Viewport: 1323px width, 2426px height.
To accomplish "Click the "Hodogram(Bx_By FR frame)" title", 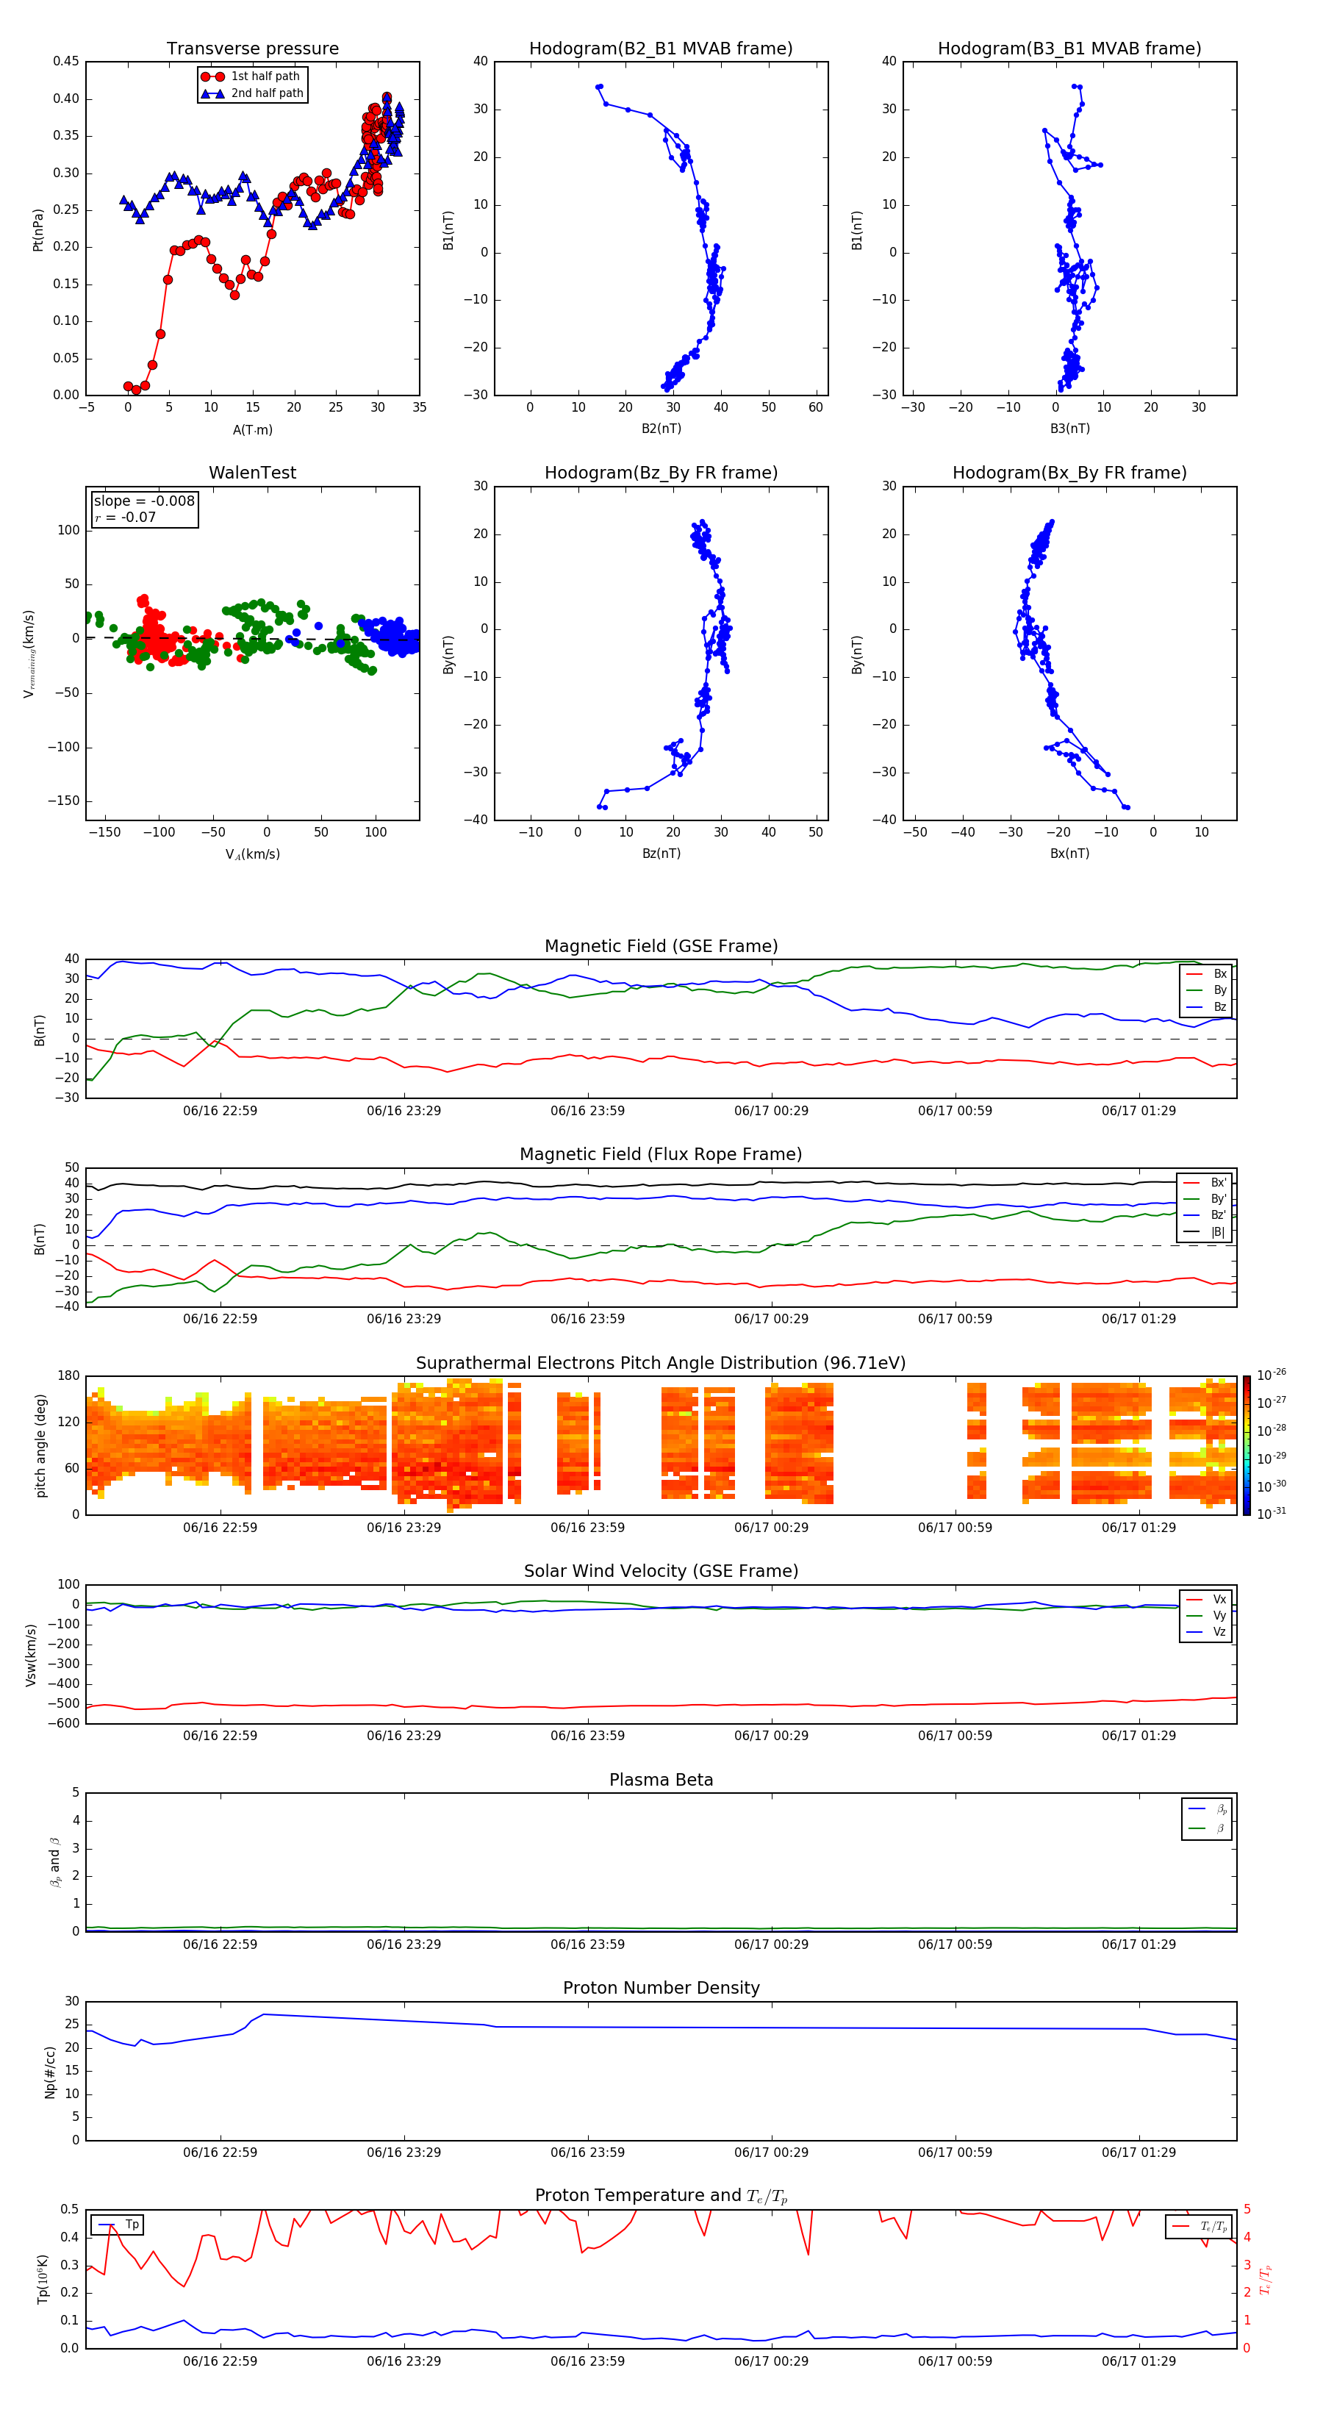I will pos(1069,473).
